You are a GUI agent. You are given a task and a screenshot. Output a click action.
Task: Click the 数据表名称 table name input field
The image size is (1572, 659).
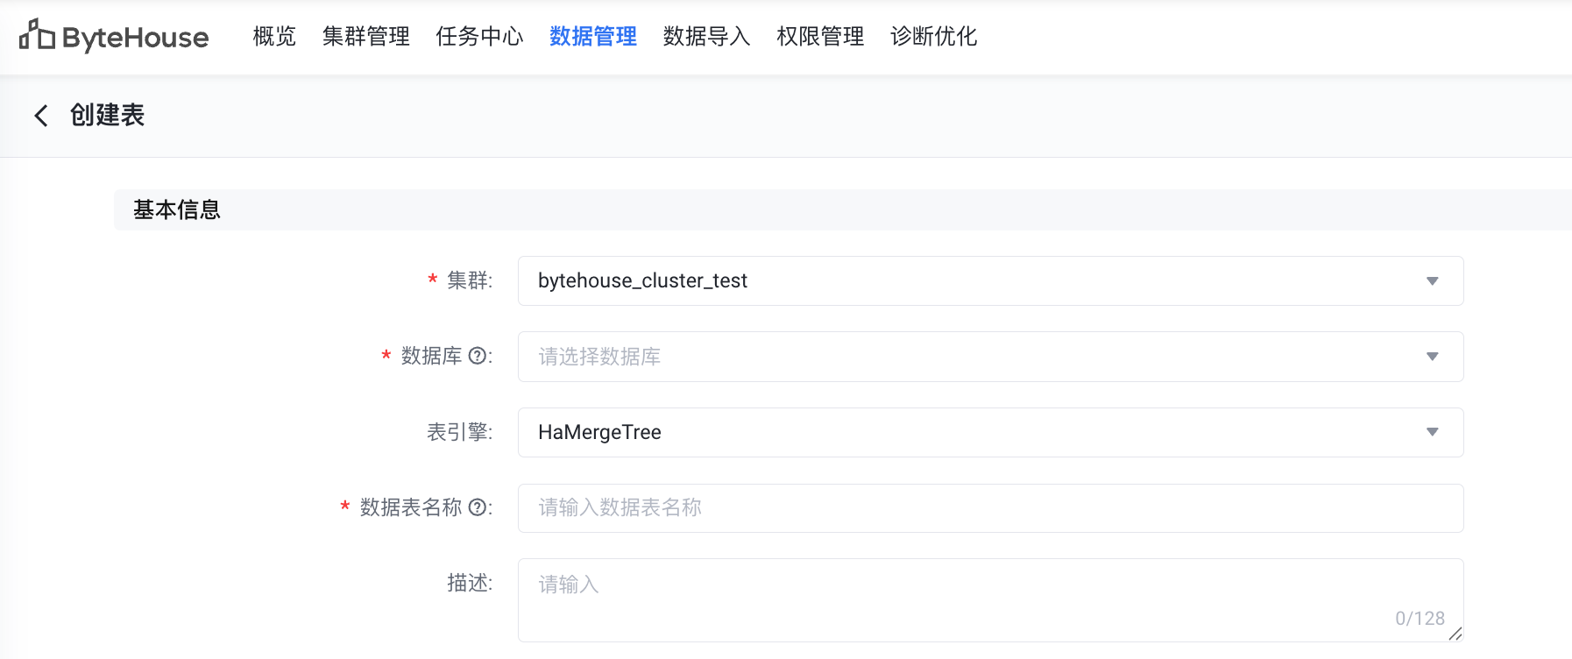point(990,508)
